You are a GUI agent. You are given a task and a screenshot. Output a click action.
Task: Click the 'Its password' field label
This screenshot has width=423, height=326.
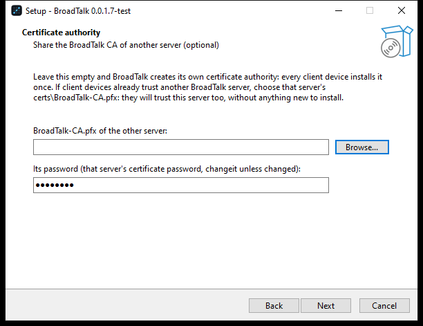167,169
